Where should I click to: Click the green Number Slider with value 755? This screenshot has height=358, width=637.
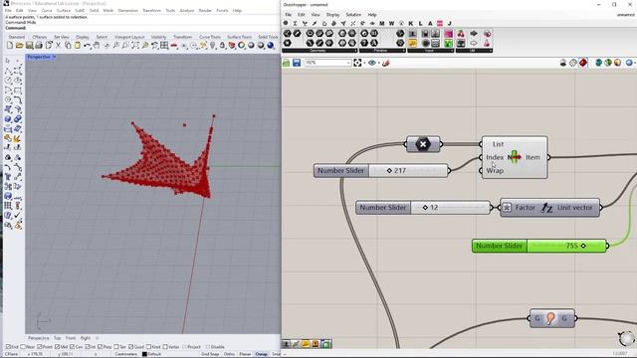tap(539, 246)
